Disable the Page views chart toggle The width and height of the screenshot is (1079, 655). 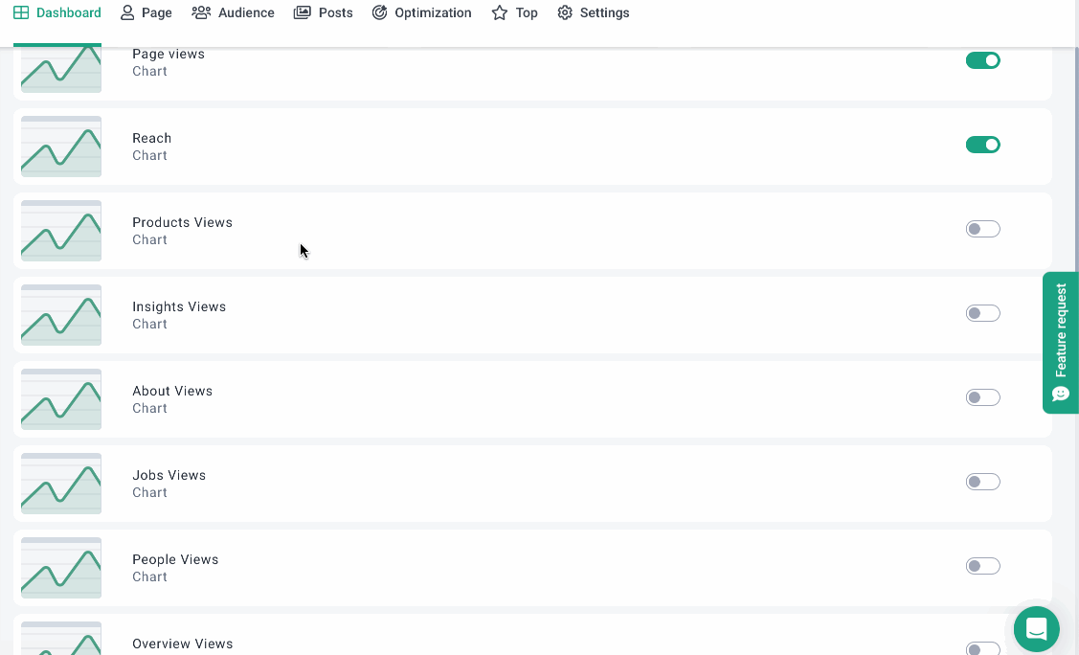click(x=982, y=60)
